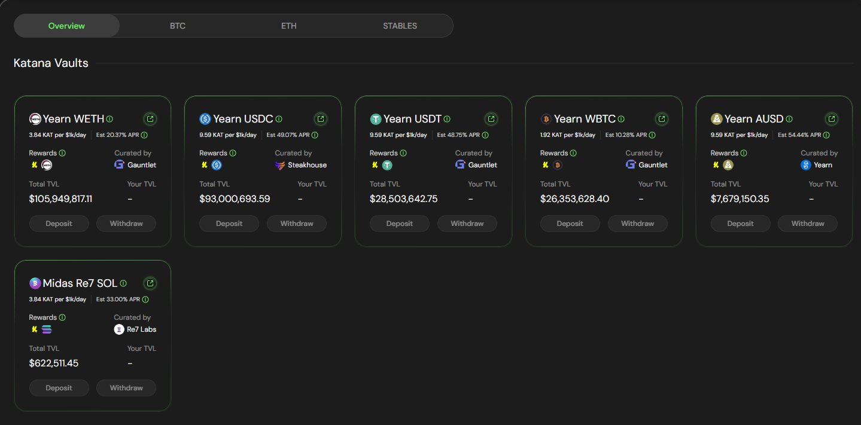Click the SOL reward token icon in Midas card

click(x=47, y=329)
